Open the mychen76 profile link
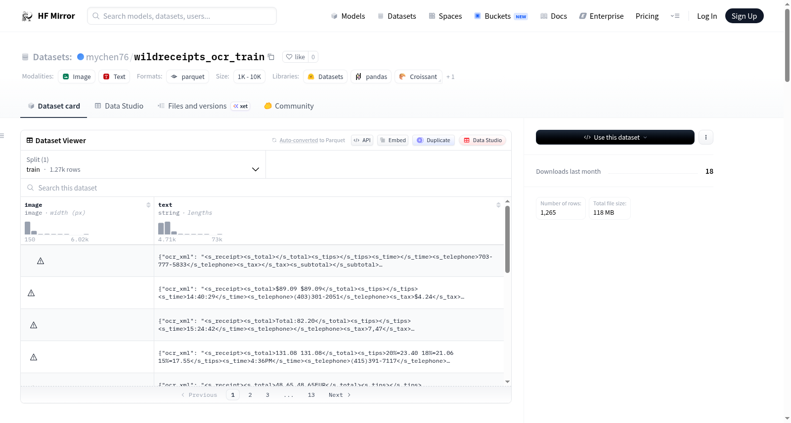This screenshot has height=423, width=791. [x=107, y=57]
